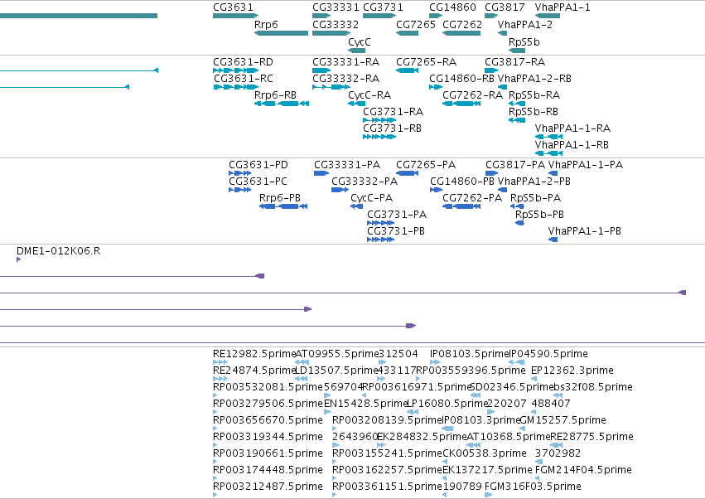Click the CG3731-PB protein label

pos(396,232)
